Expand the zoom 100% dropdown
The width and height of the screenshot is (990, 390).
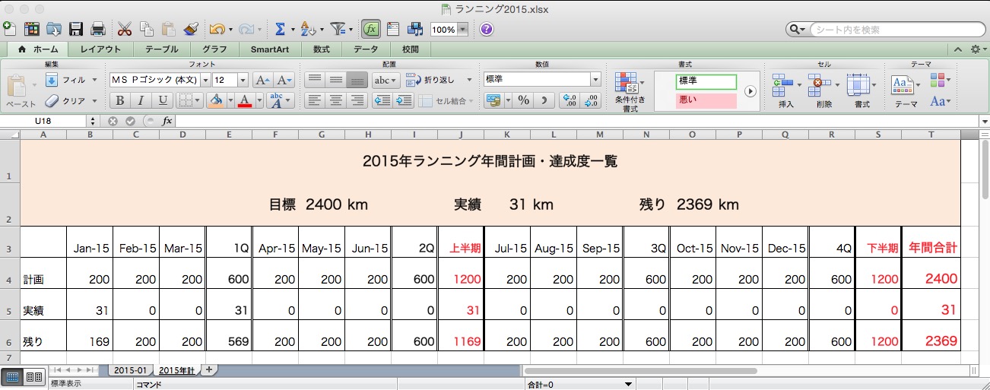coord(462,30)
